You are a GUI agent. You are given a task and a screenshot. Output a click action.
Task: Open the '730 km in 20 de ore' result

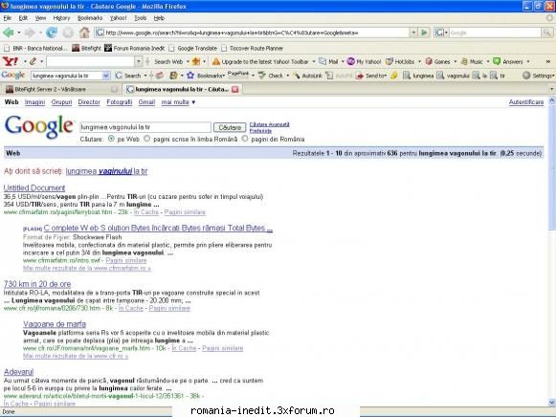click(x=37, y=284)
